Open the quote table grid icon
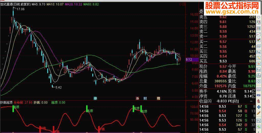Viewport: 262px width, 133px height. 259,28
